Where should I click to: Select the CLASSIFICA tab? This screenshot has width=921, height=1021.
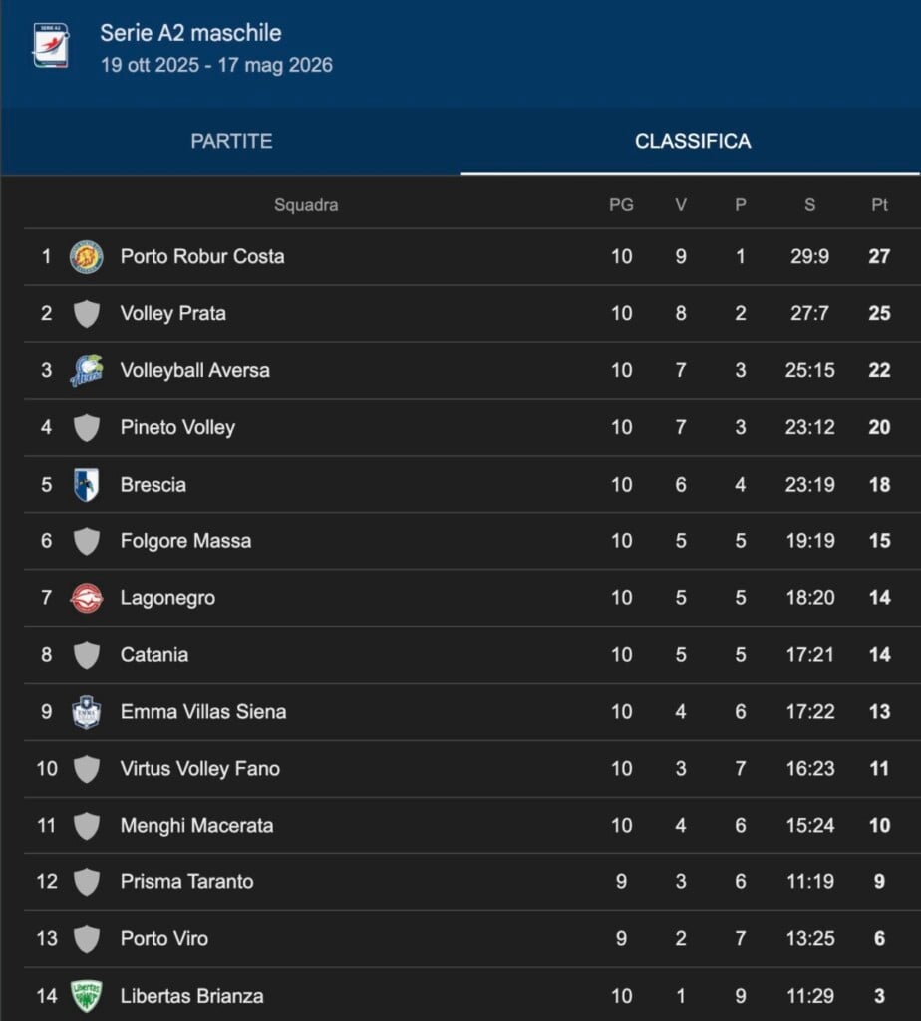[x=692, y=141]
